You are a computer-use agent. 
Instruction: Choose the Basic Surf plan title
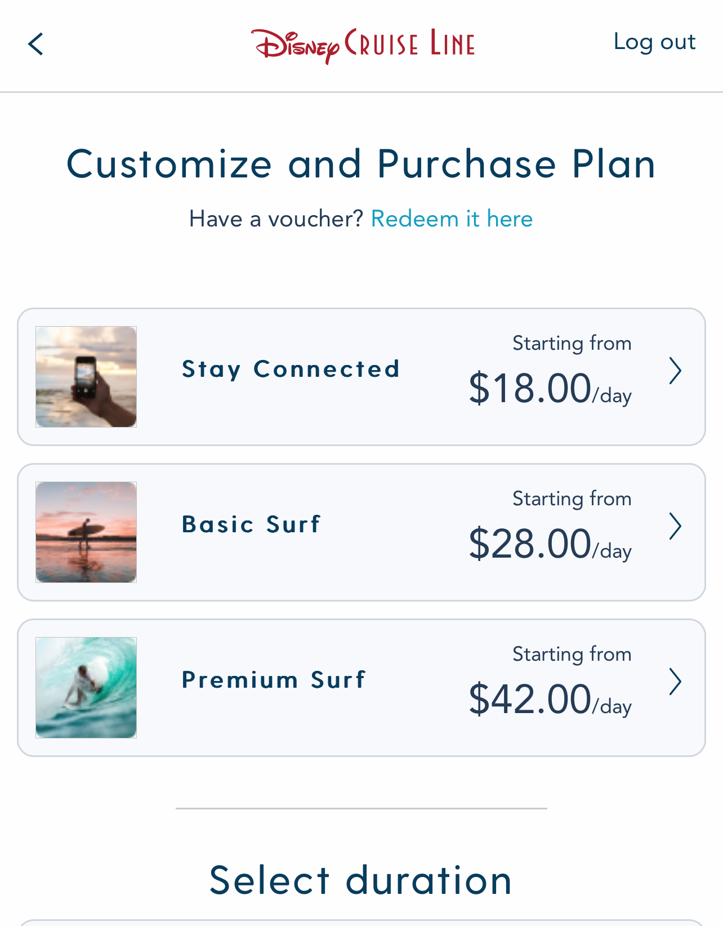(x=251, y=524)
